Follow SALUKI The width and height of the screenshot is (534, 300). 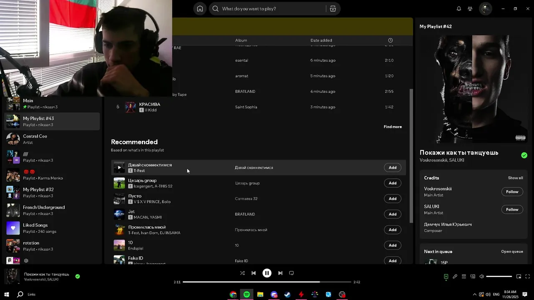tap(512, 210)
